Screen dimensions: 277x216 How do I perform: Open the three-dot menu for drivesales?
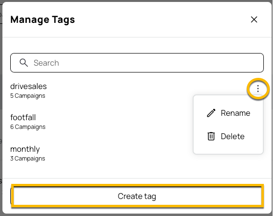point(258,89)
